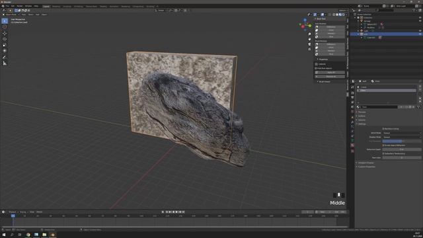
Task: Select the Measure tool
Action: pos(5,63)
